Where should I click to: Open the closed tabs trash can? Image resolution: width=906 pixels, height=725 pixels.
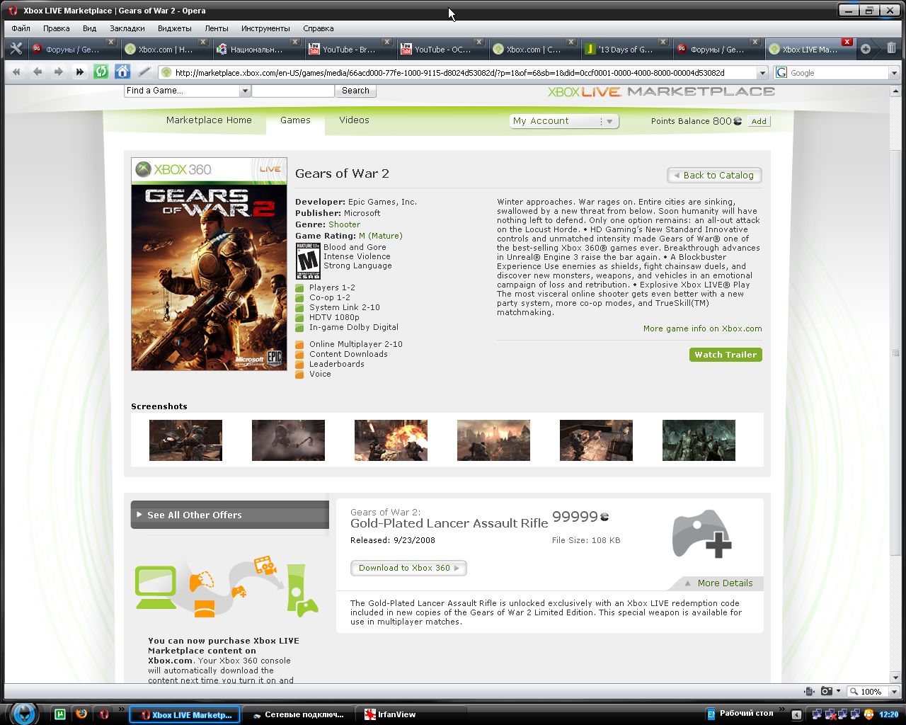point(891,48)
